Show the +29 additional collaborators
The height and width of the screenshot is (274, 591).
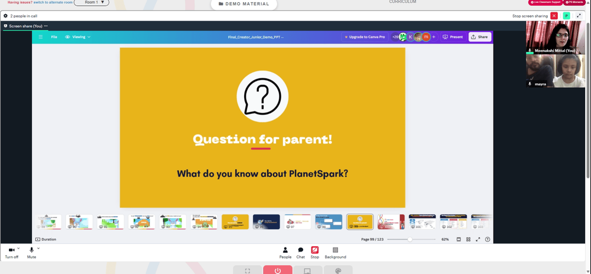tap(395, 37)
